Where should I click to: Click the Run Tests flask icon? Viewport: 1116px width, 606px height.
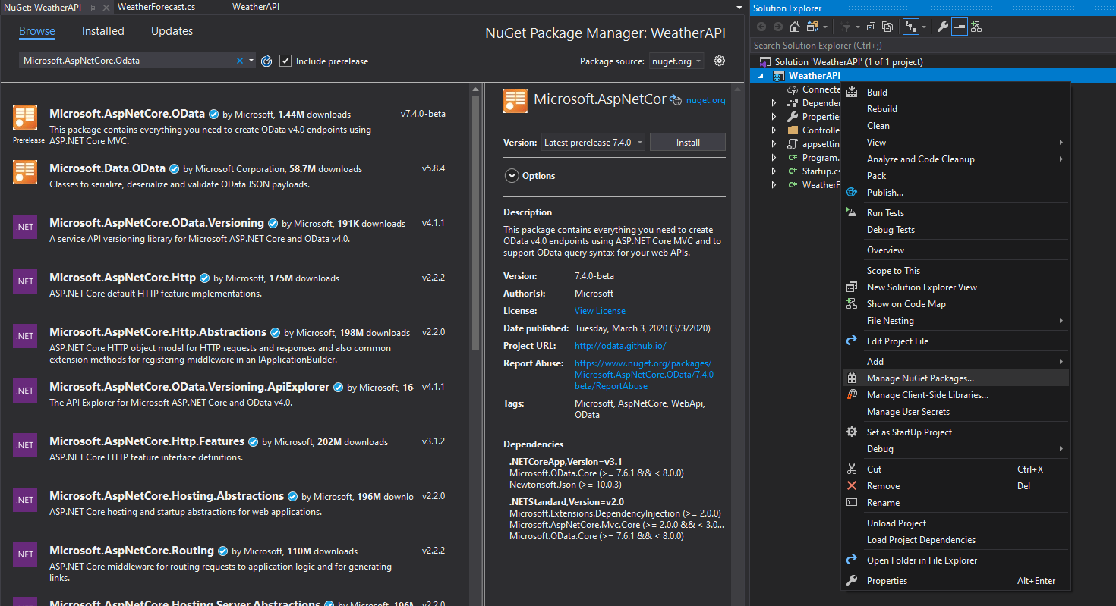point(852,212)
